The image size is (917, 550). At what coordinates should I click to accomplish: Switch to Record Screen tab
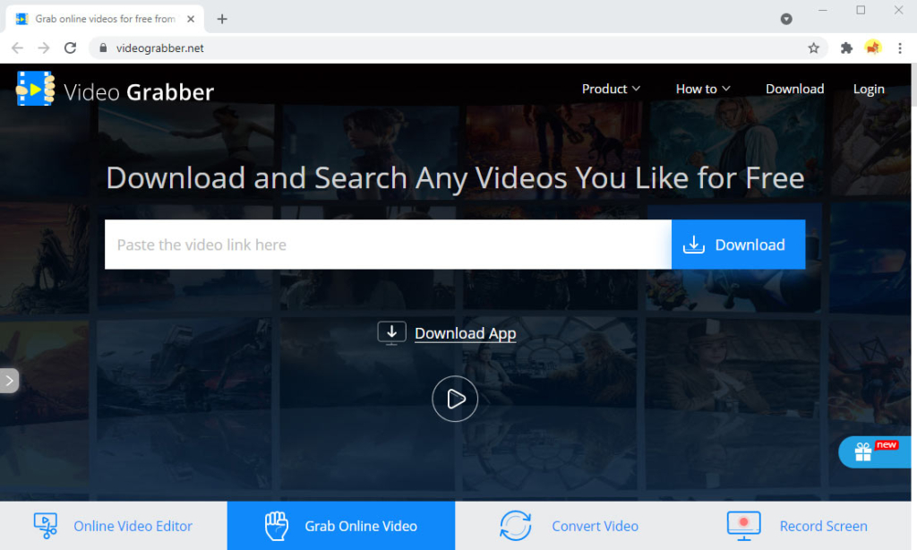coord(796,526)
